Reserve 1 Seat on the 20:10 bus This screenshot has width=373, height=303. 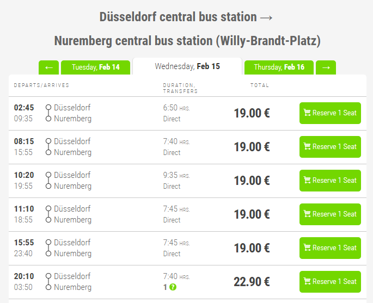tap(330, 282)
